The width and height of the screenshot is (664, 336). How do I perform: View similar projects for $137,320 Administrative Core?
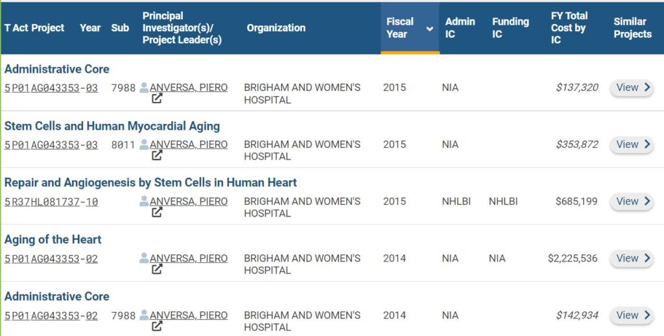[x=632, y=88]
